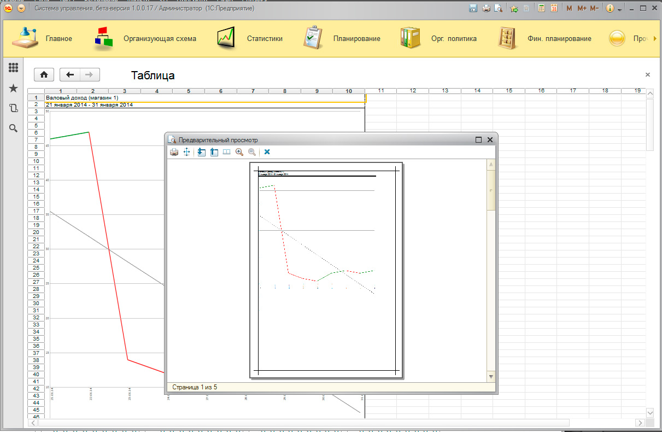Zoom in on the print preview
The width and height of the screenshot is (662, 432).
pyautogui.click(x=239, y=152)
